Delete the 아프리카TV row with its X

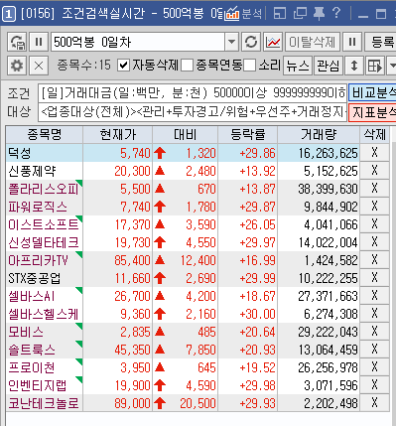pos(374,260)
